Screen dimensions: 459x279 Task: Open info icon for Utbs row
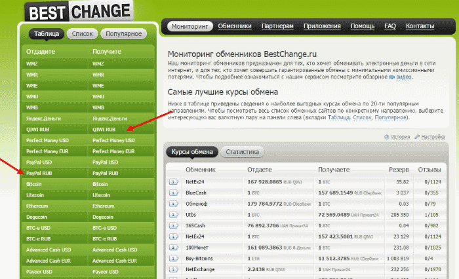click(x=174, y=215)
